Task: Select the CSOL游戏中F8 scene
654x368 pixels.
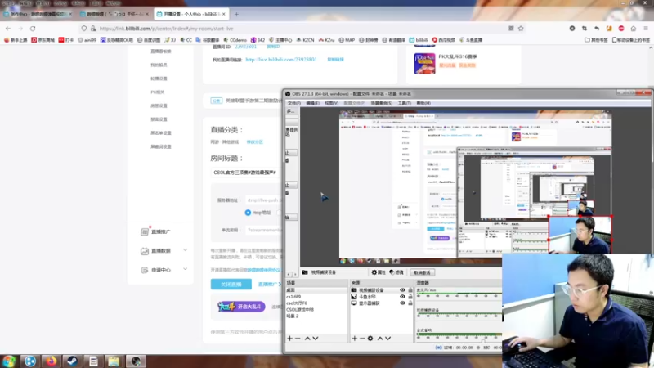Action: point(316,310)
